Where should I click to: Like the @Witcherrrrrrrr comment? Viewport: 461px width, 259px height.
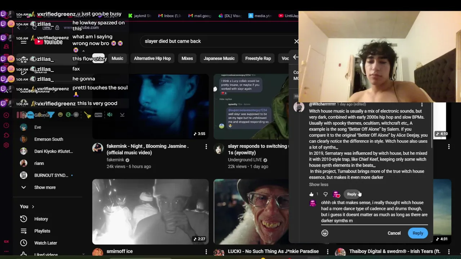(x=311, y=194)
